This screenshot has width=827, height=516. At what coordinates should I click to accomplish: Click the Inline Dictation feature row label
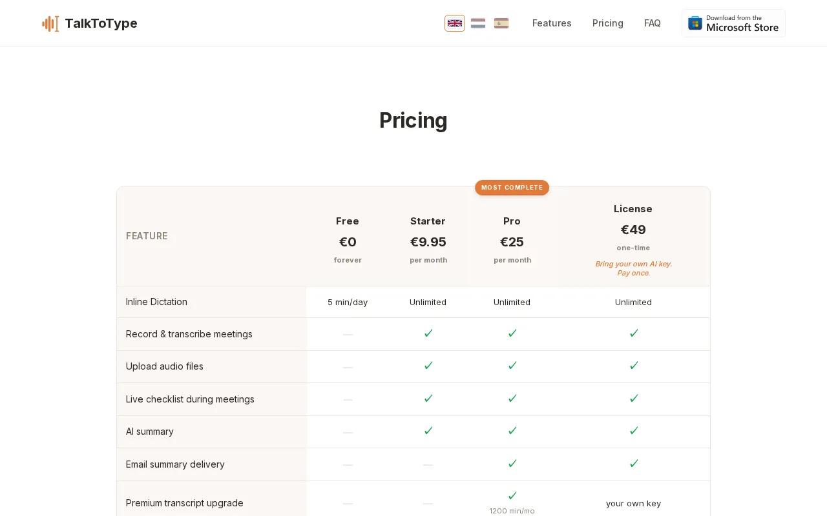point(156,302)
